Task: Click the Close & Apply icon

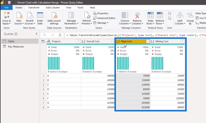Action: 7,15
